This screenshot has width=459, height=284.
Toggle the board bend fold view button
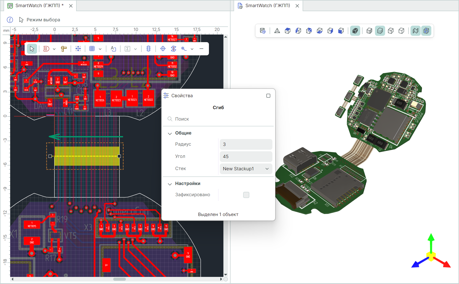point(415,31)
